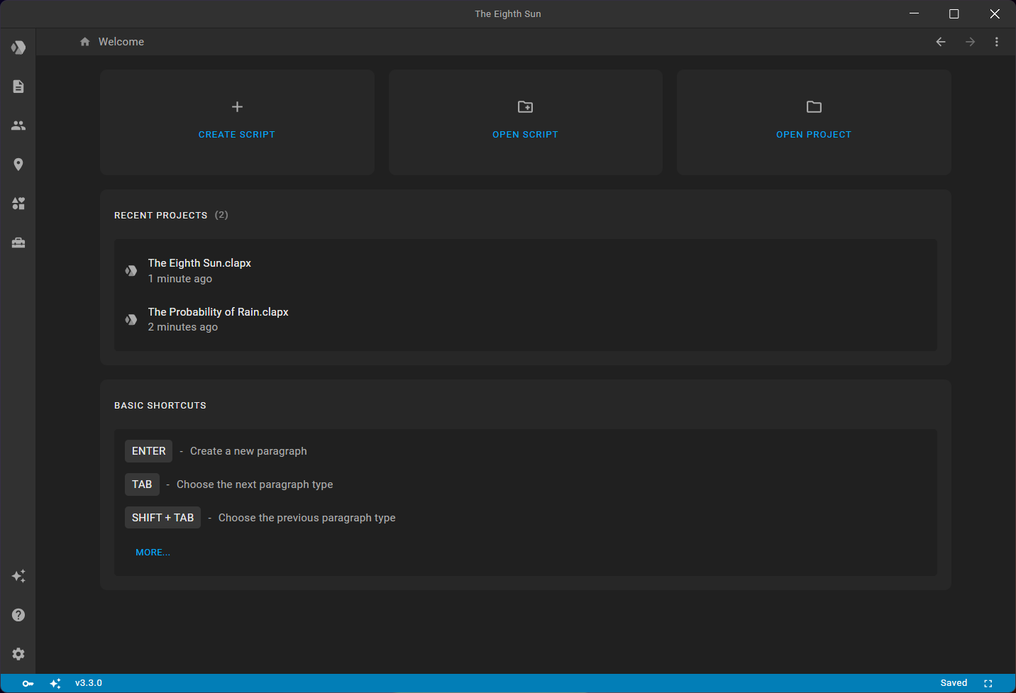Click the recent projects count (2)
Viewport: 1016px width, 693px height.
221,215
